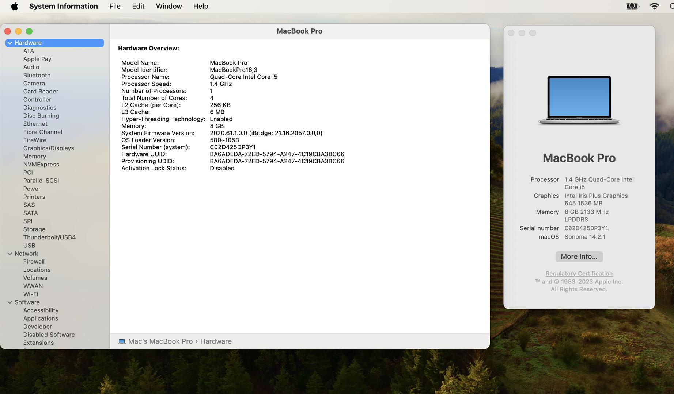This screenshot has width=674, height=394.
Task: Select Diagnostics in the sidebar
Action: click(x=40, y=108)
